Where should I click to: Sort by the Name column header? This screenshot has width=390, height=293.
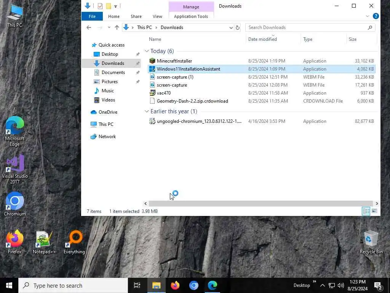pyautogui.click(x=155, y=39)
